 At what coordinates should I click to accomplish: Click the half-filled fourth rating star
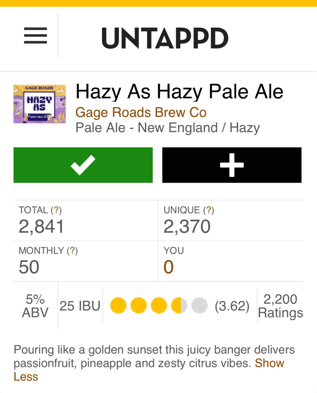[179, 306]
